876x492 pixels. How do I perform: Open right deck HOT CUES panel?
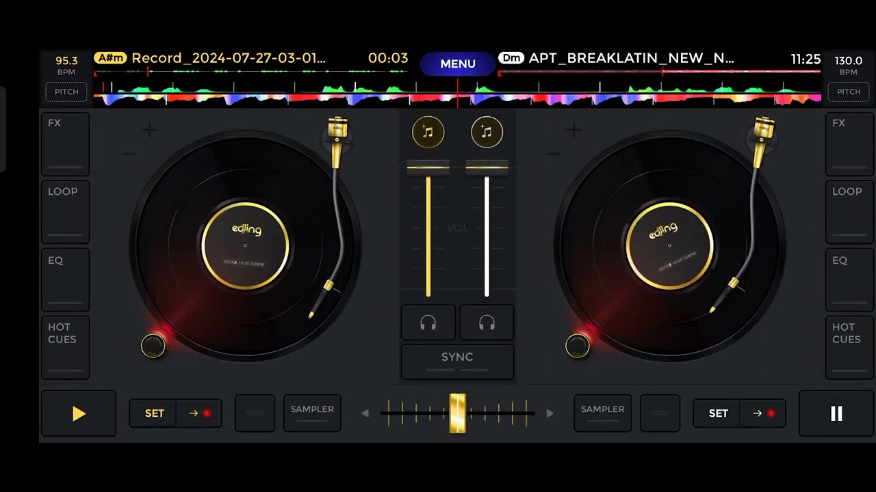tap(849, 347)
